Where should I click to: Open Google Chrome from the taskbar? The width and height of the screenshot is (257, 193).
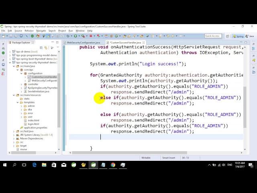point(113,165)
